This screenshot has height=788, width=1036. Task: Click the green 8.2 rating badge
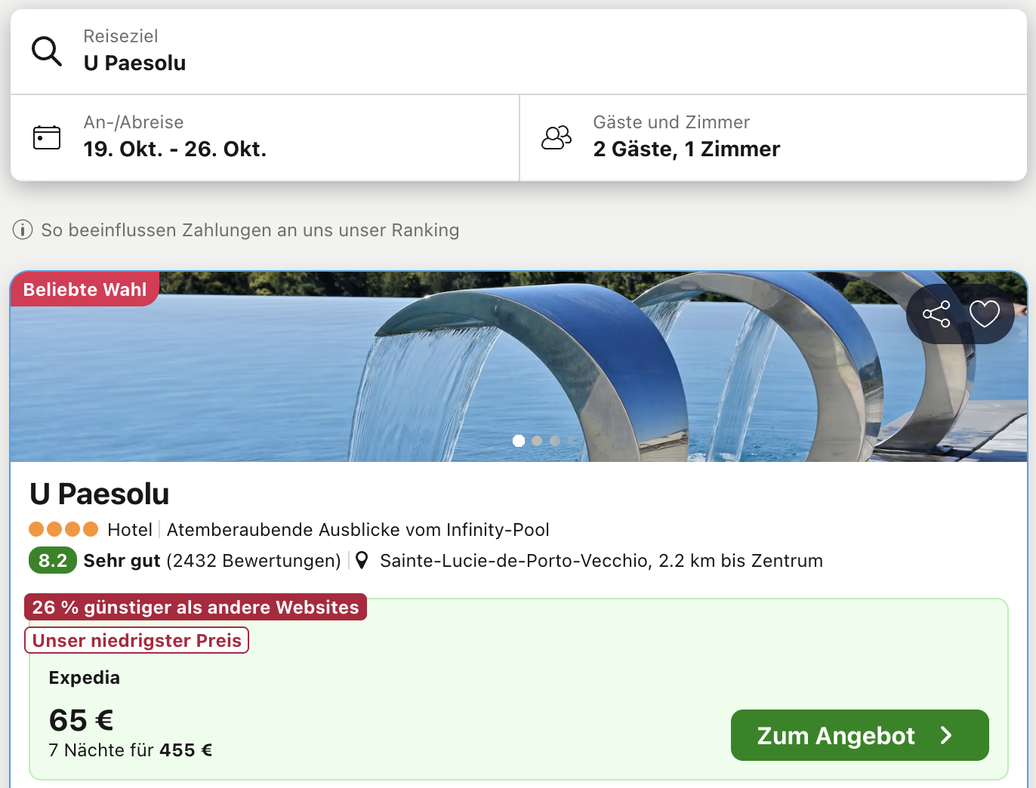click(x=53, y=561)
